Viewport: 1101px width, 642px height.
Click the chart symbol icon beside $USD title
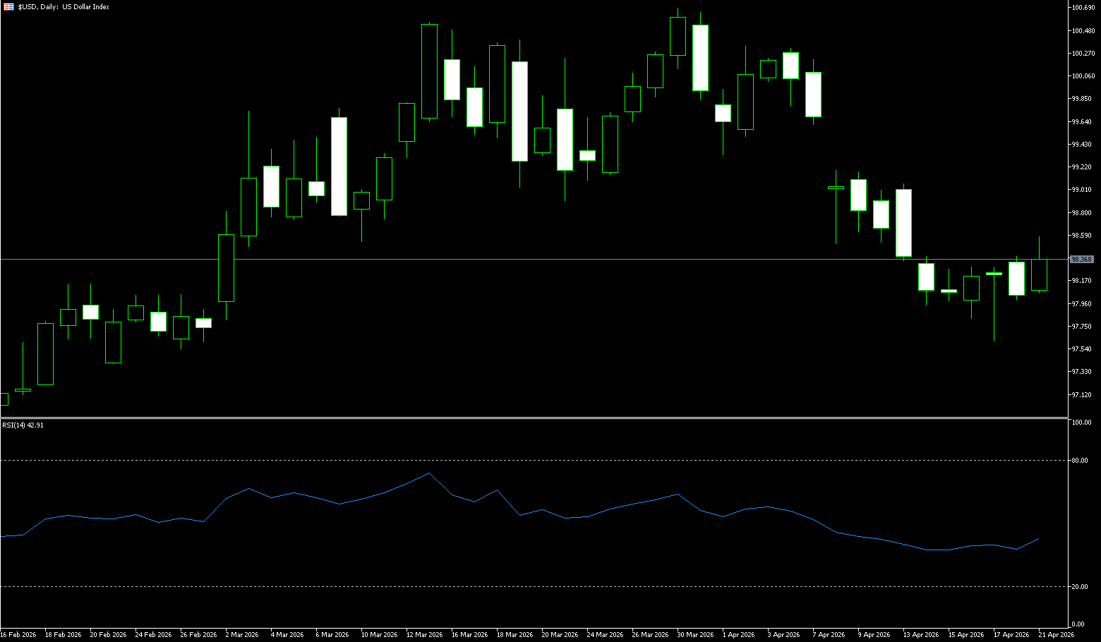coord(8,6)
